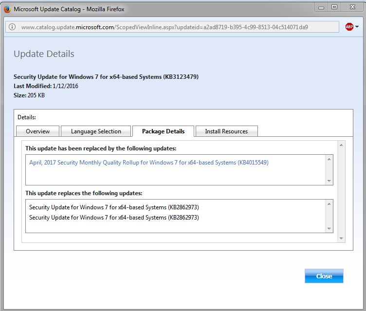This screenshot has height=311, width=366.
Task: Maximize the Firefox window
Action: tap(334, 7)
